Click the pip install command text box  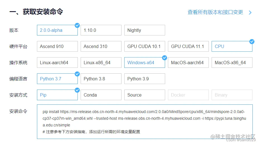tap(144, 122)
